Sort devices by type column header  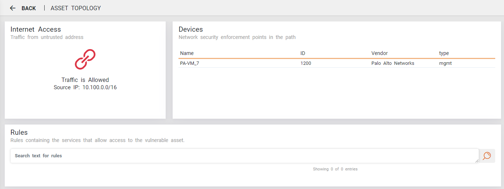click(444, 53)
